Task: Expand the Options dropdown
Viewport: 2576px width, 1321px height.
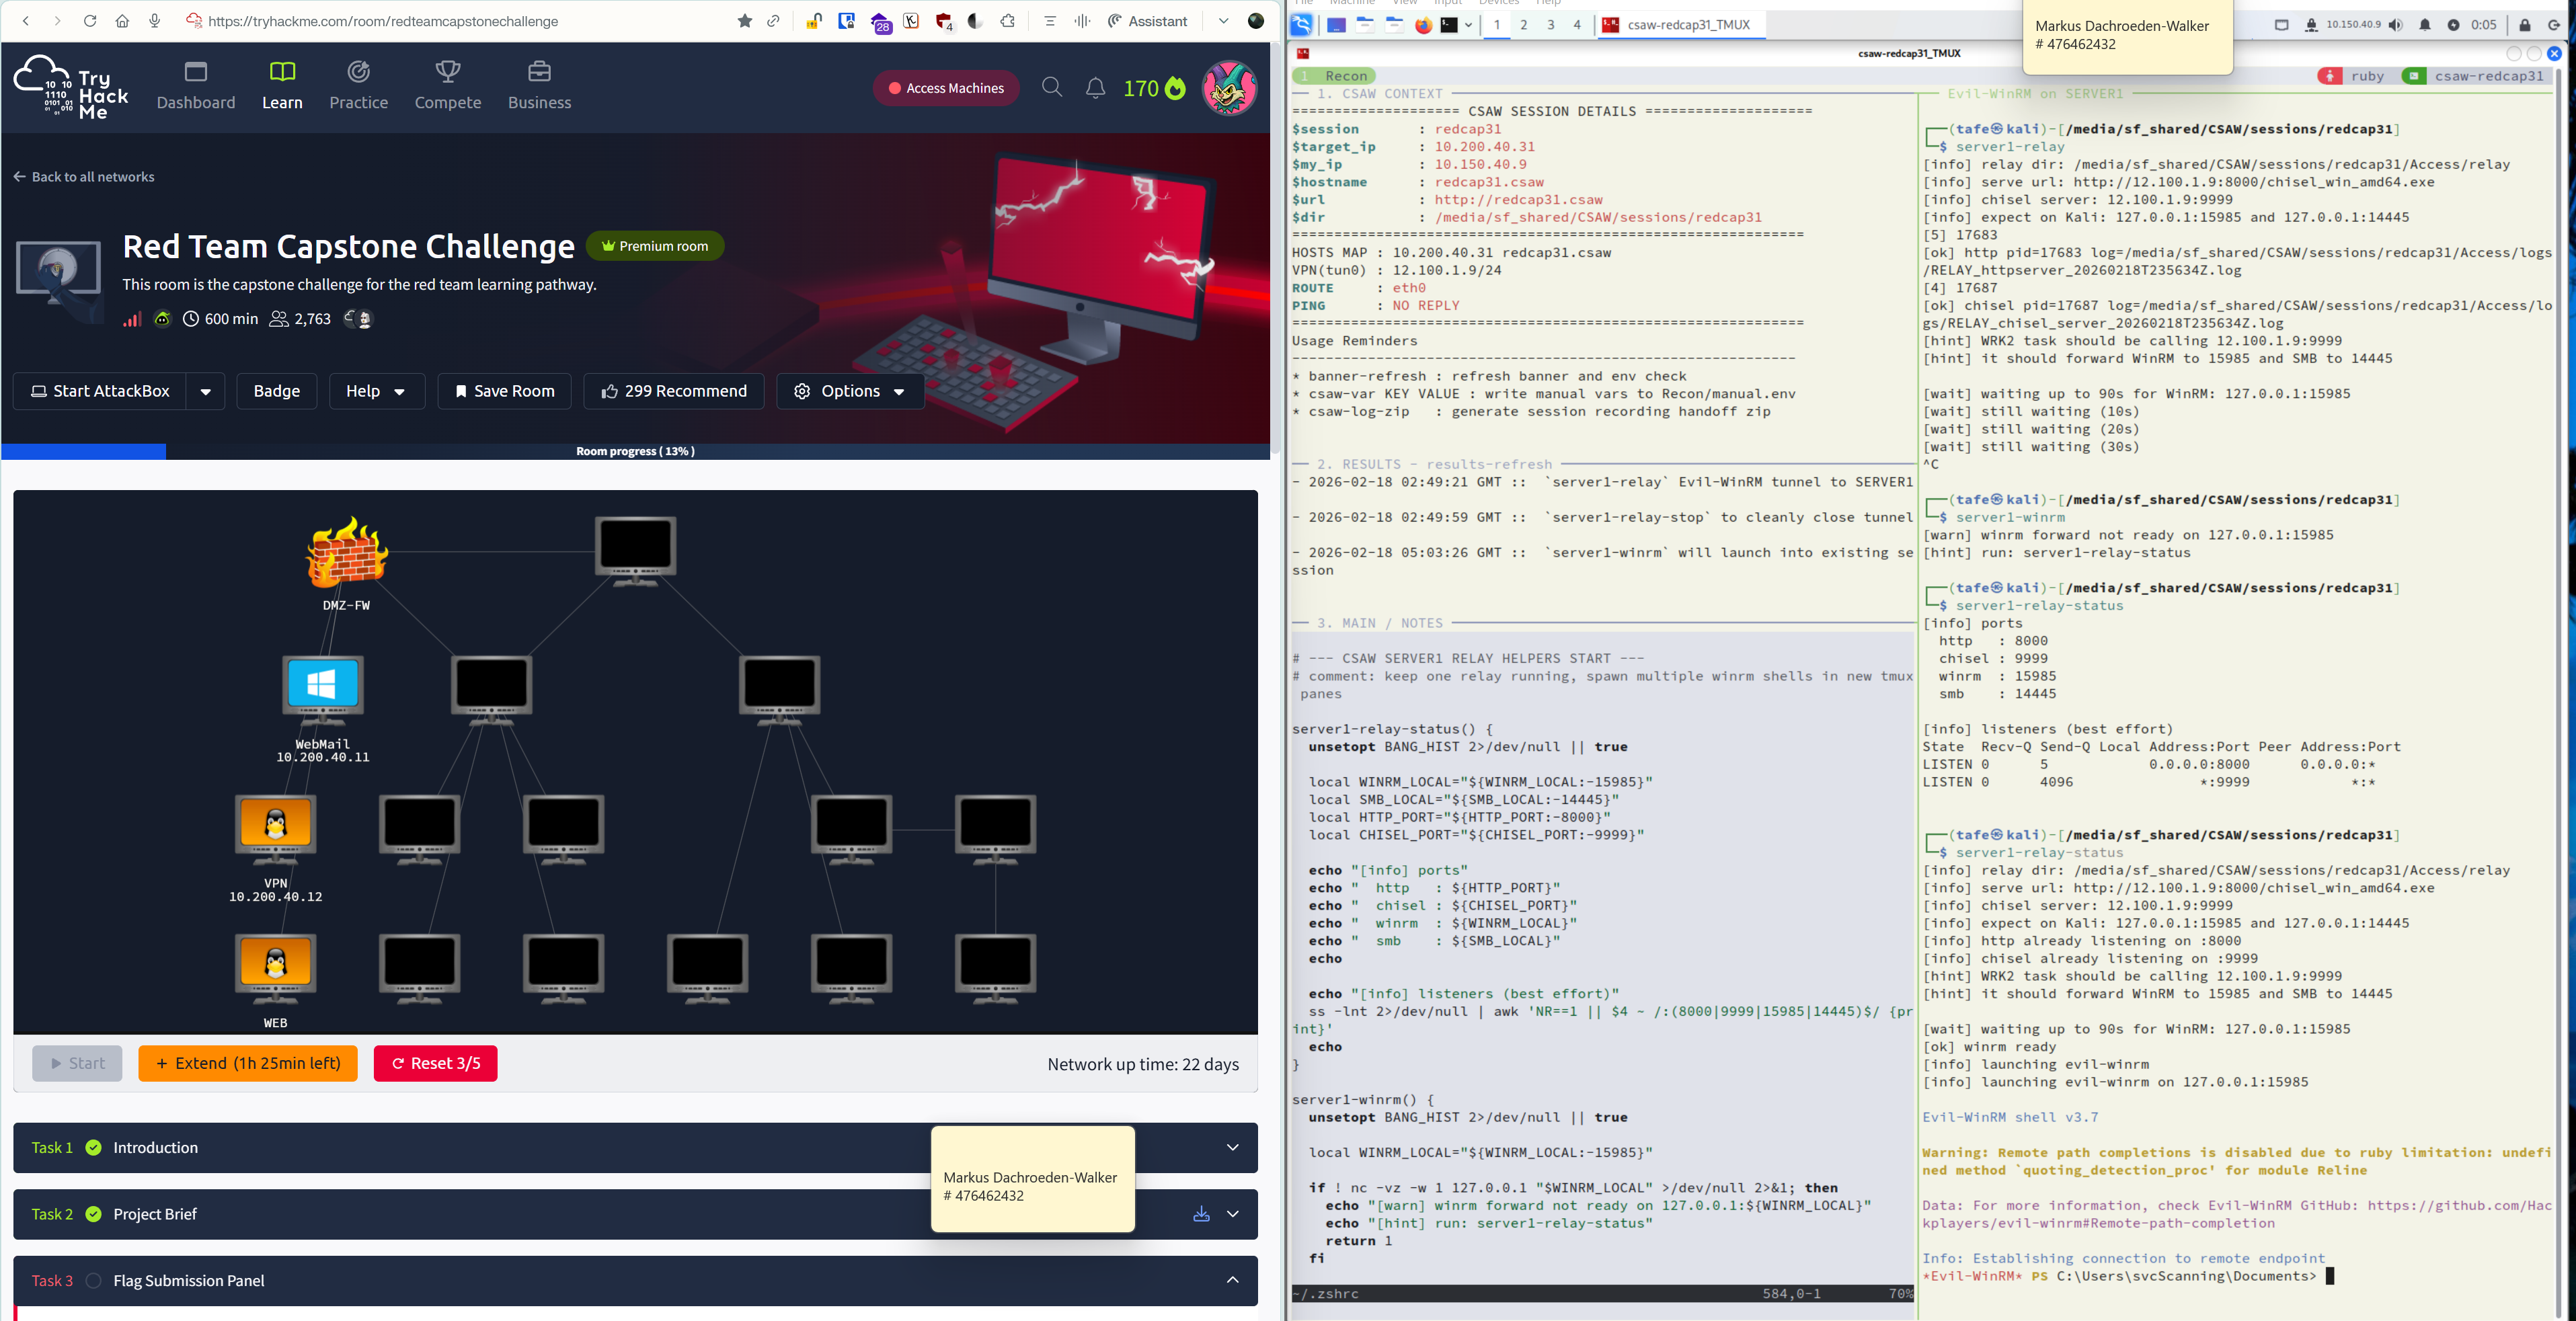Action: 850,391
